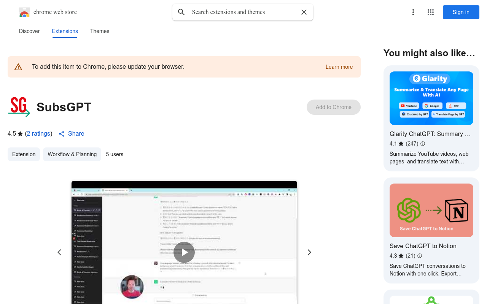Click the Share icon
487x304 pixels.
[62, 134]
